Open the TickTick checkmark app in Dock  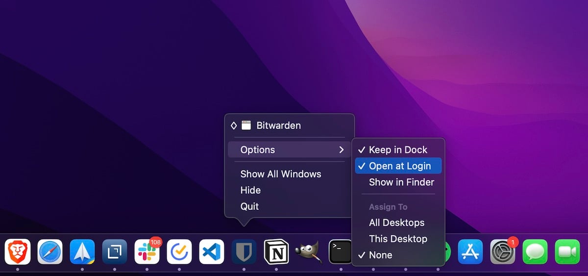click(179, 252)
